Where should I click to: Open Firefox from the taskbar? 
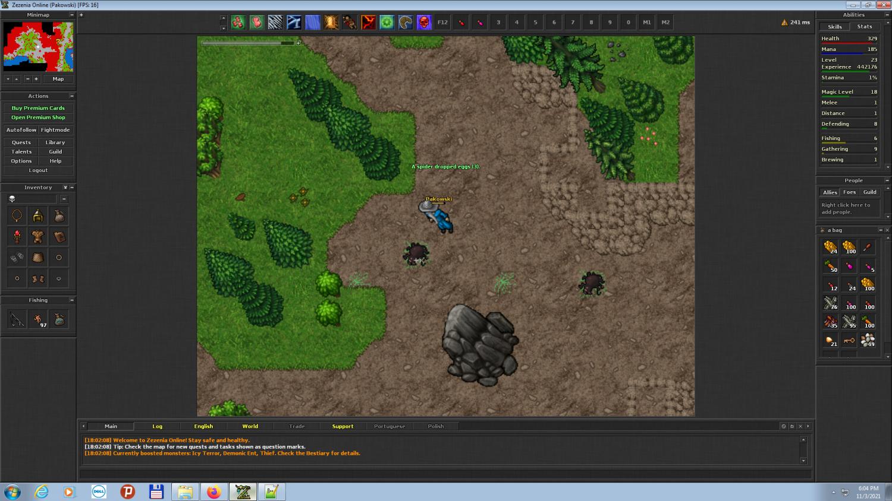pyautogui.click(x=213, y=492)
